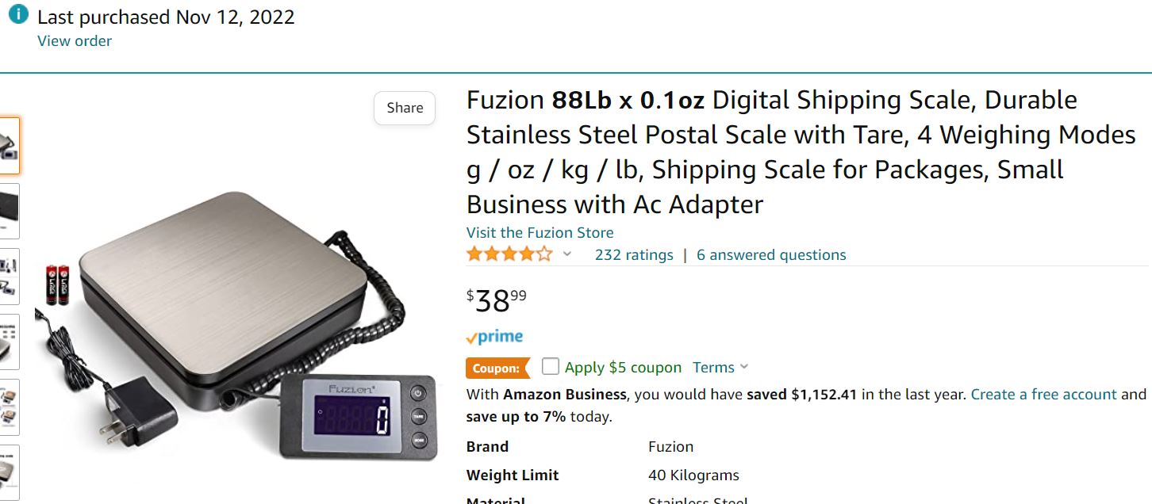Image resolution: width=1152 pixels, height=504 pixels.
Task: Click the Create a free account link
Action: pyautogui.click(x=1044, y=395)
